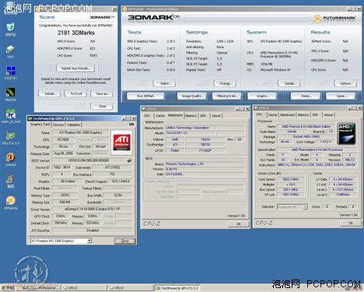Screen dimensions: 364x292
Task: Open Cache tab in the CPU-Z processor window
Action: pyautogui.click(x=272, y=114)
